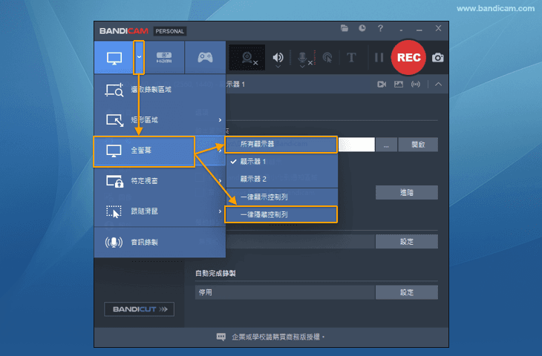Choose 選取錄製區域 menu entry
This screenshot has height=356, width=542.
(x=160, y=90)
